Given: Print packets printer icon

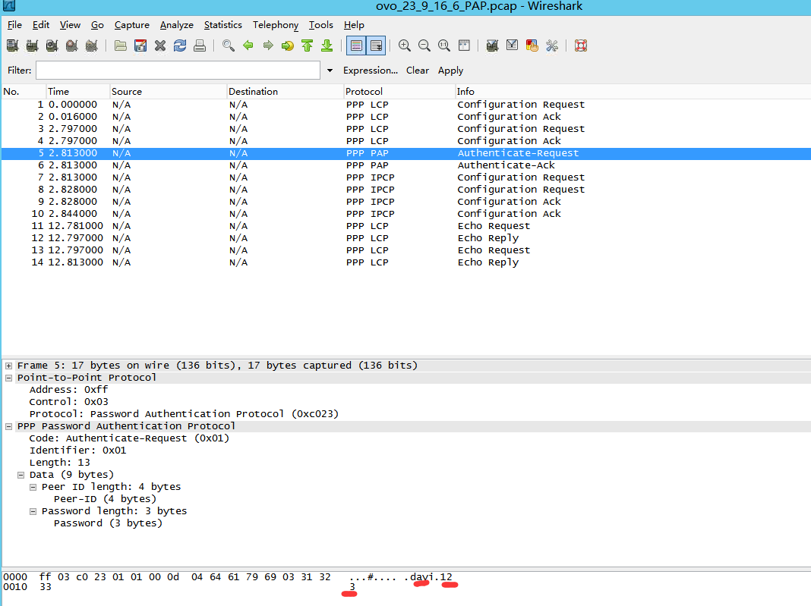Looking at the screenshot, I should [200, 46].
